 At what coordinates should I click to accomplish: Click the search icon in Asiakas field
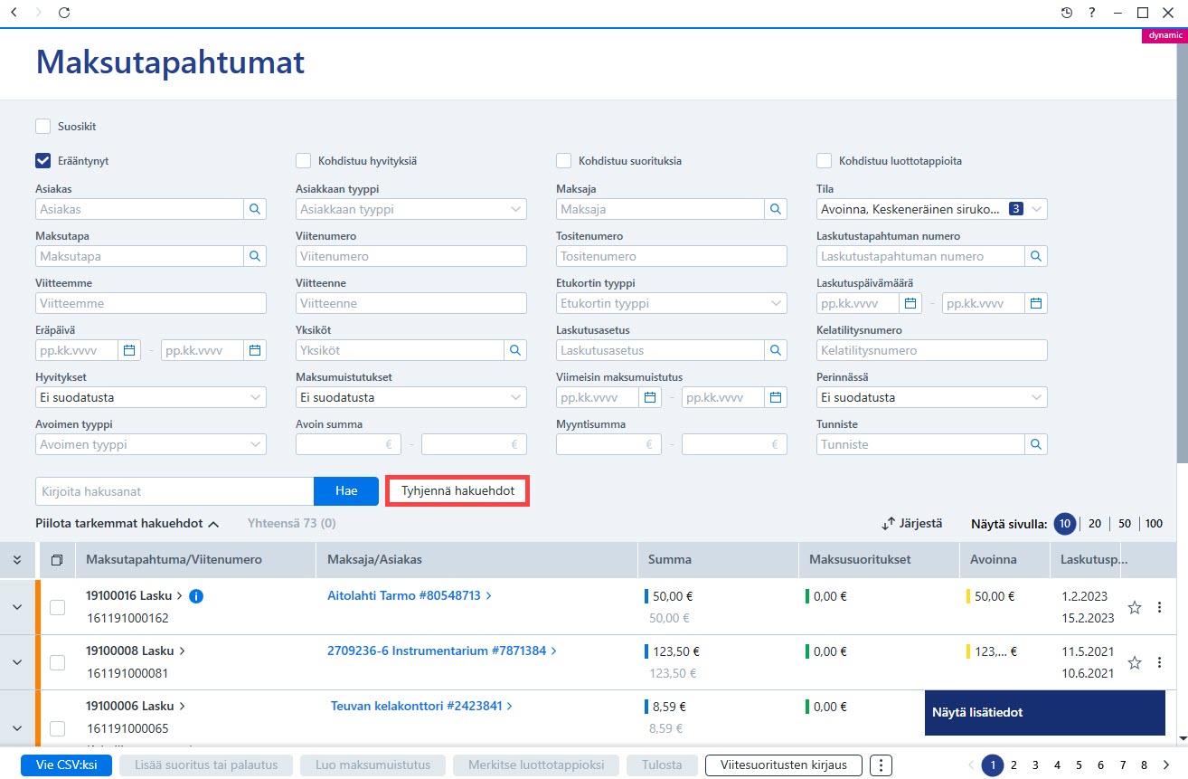[255, 209]
